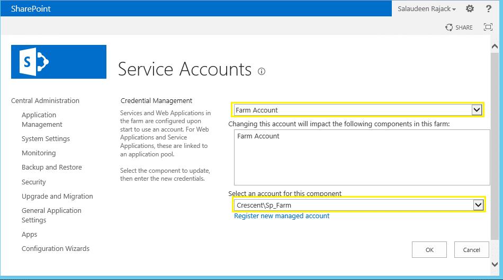The image size is (503, 280).
Task: Click scrollbar down arrow
Action: point(495,264)
